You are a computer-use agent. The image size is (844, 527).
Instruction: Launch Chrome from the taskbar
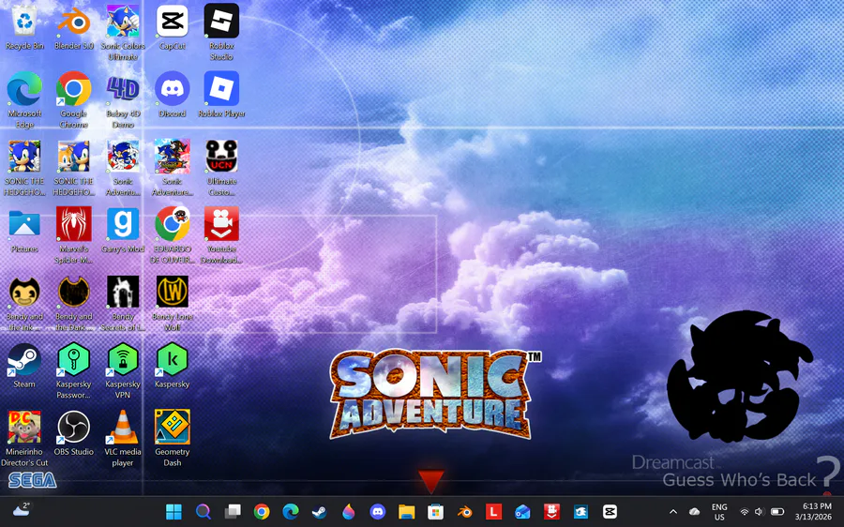tap(262, 511)
